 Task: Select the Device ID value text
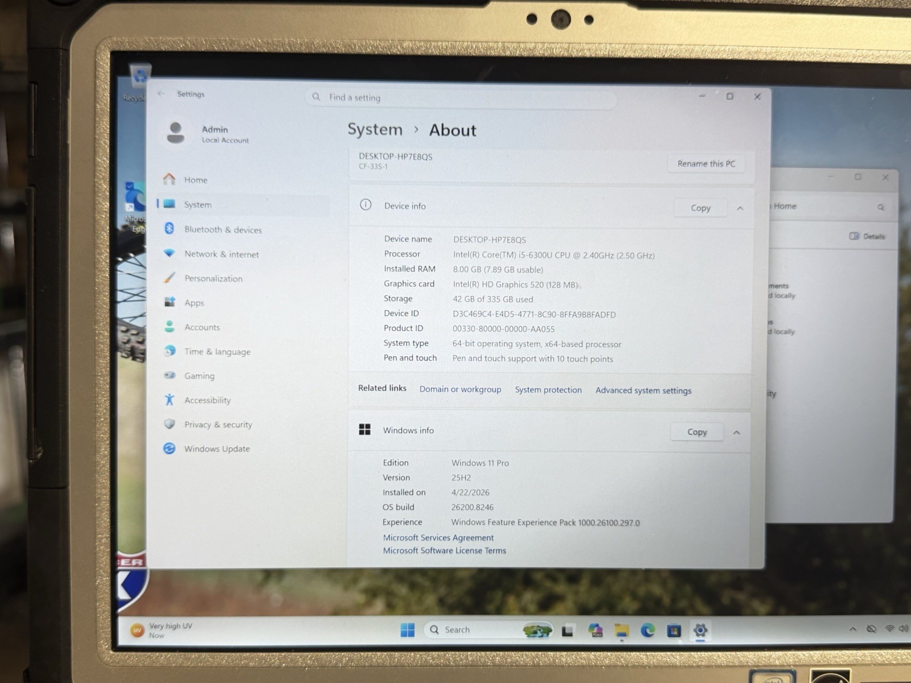click(x=534, y=314)
